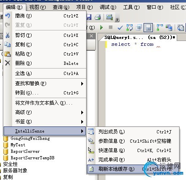Viewport: 186px width, 180px height.
Task: Choose 将文件作为文本插入(X)... entry
Action: (x=44, y=103)
